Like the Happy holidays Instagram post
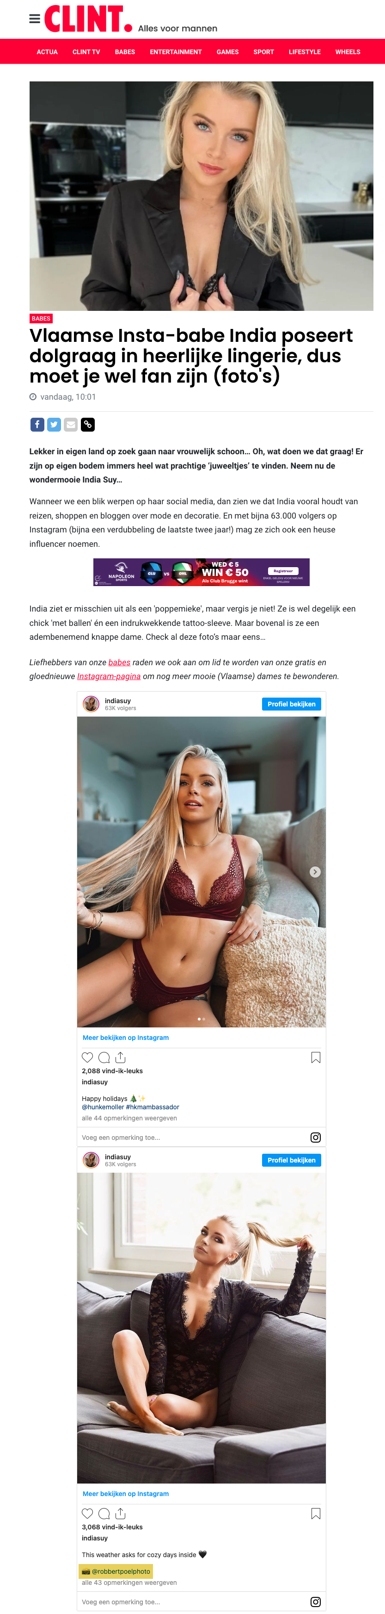This screenshot has width=385, height=1614. [x=88, y=1057]
